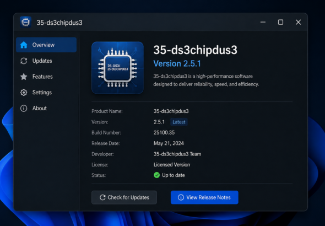Click View Release Notes button
Image resolution: width=325 pixels, height=226 pixels.
coord(204,197)
